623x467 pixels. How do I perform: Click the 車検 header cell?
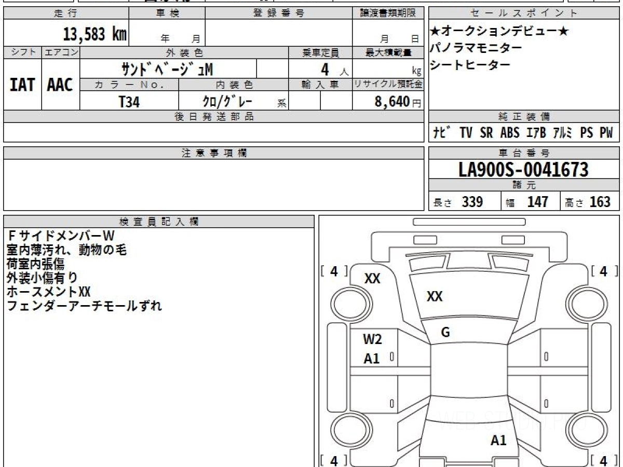[x=167, y=13]
